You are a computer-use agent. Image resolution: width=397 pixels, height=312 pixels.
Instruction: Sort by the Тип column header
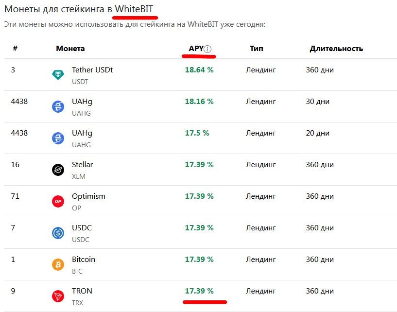[256, 49]
